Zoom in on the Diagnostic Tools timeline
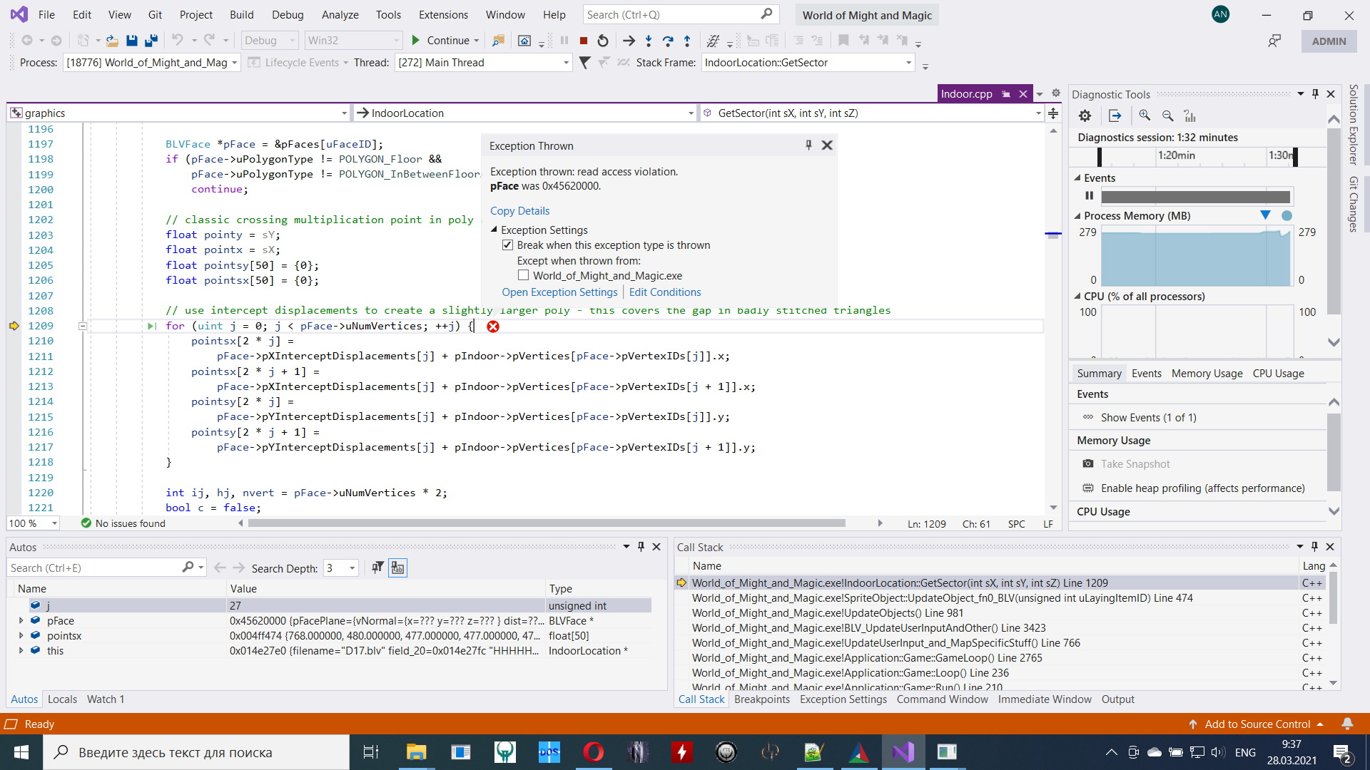Screen dimensions: 1370x770 coord(1144,115)
